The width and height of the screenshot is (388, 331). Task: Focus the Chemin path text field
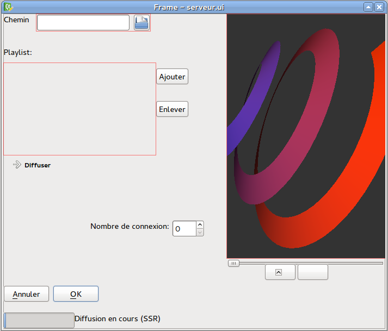coord(83,23)
